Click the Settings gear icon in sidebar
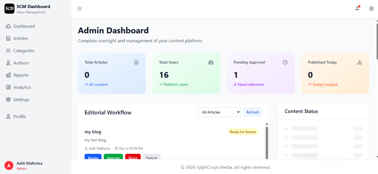The image size is (378, 174). pos(8,100)
